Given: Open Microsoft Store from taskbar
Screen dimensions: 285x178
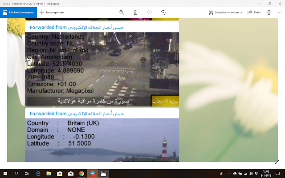Looking at the screenshot, I should coord(60,174).
